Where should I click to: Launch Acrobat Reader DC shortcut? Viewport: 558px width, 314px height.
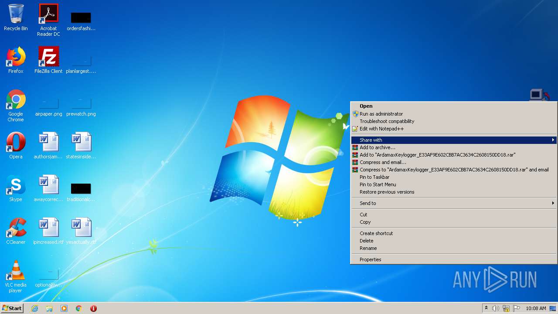48,20
